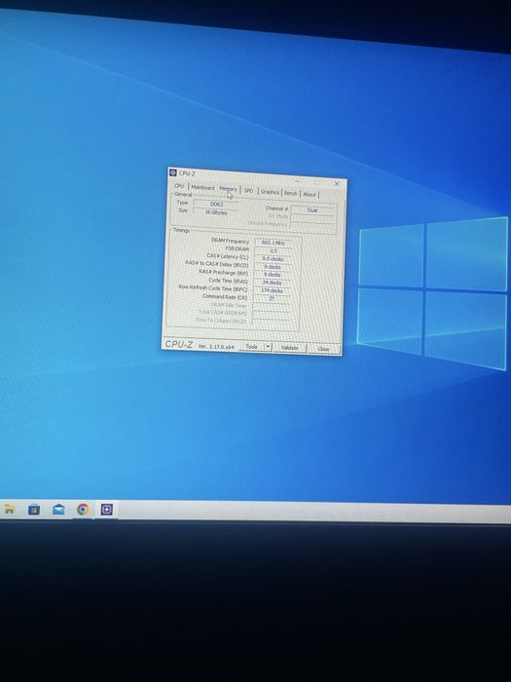This screenshot has height=682, width=511.
Task: Expand the Tools dropdown arrow
Action: click(x=268, y=347)
